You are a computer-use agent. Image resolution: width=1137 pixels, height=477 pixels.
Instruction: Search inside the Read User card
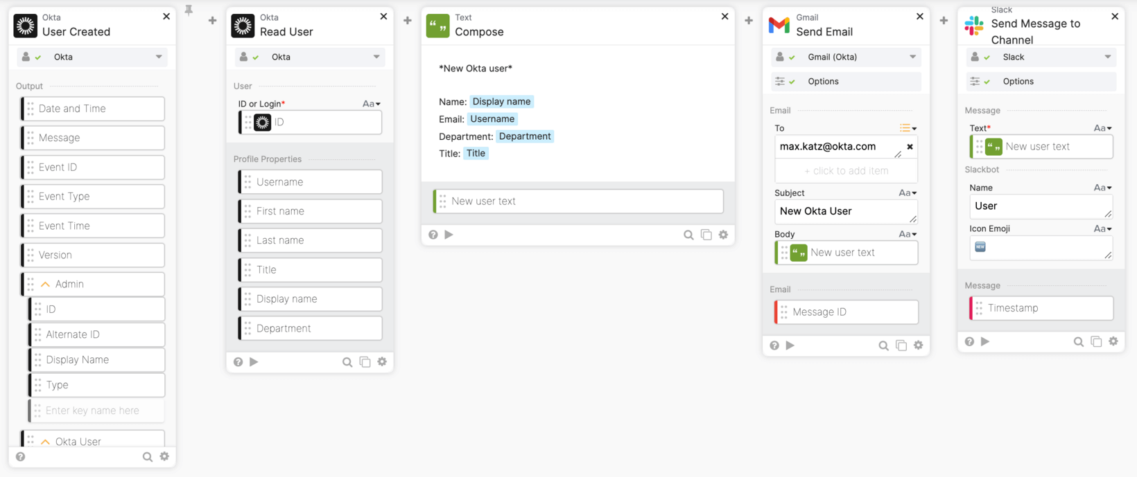347,362
